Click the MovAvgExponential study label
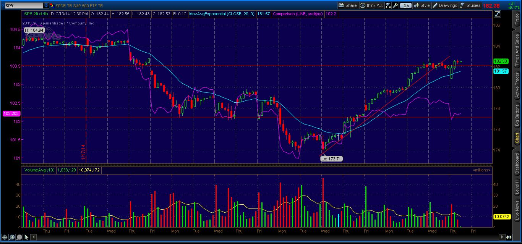This screenshot has width=522, height=244. point(222,14)
